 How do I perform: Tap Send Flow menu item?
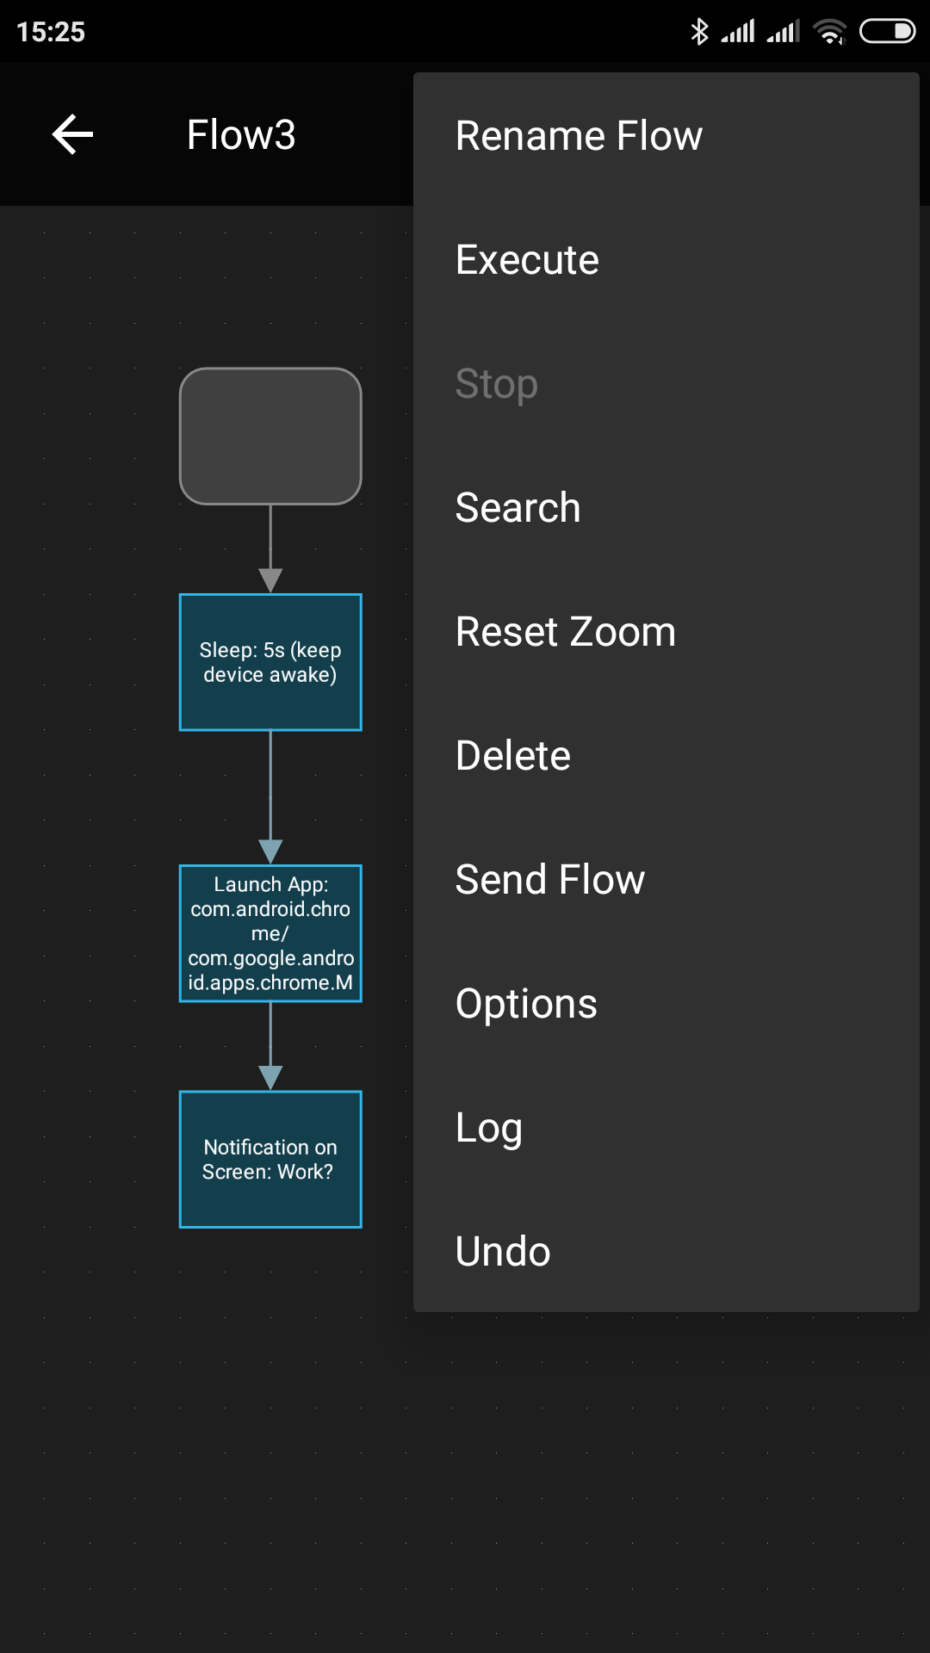550,880
